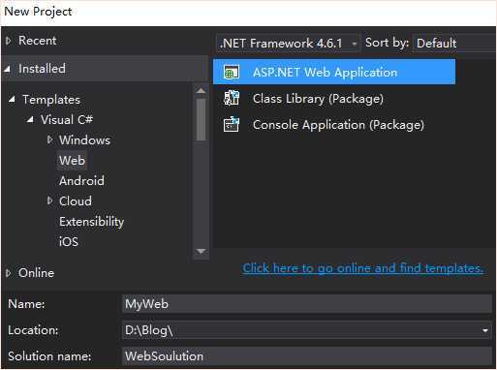Click the Name field containing MyWeb

tap(307, 304)
